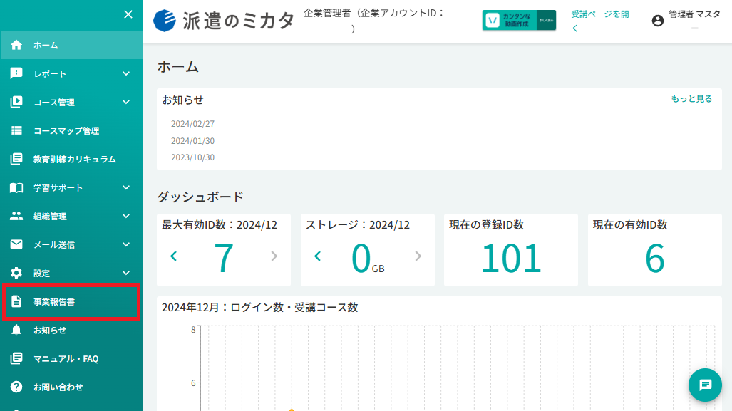Click the 教育訓練カリキュラム icon
This screenshot has width=732, height=411.
coord(16,159)
